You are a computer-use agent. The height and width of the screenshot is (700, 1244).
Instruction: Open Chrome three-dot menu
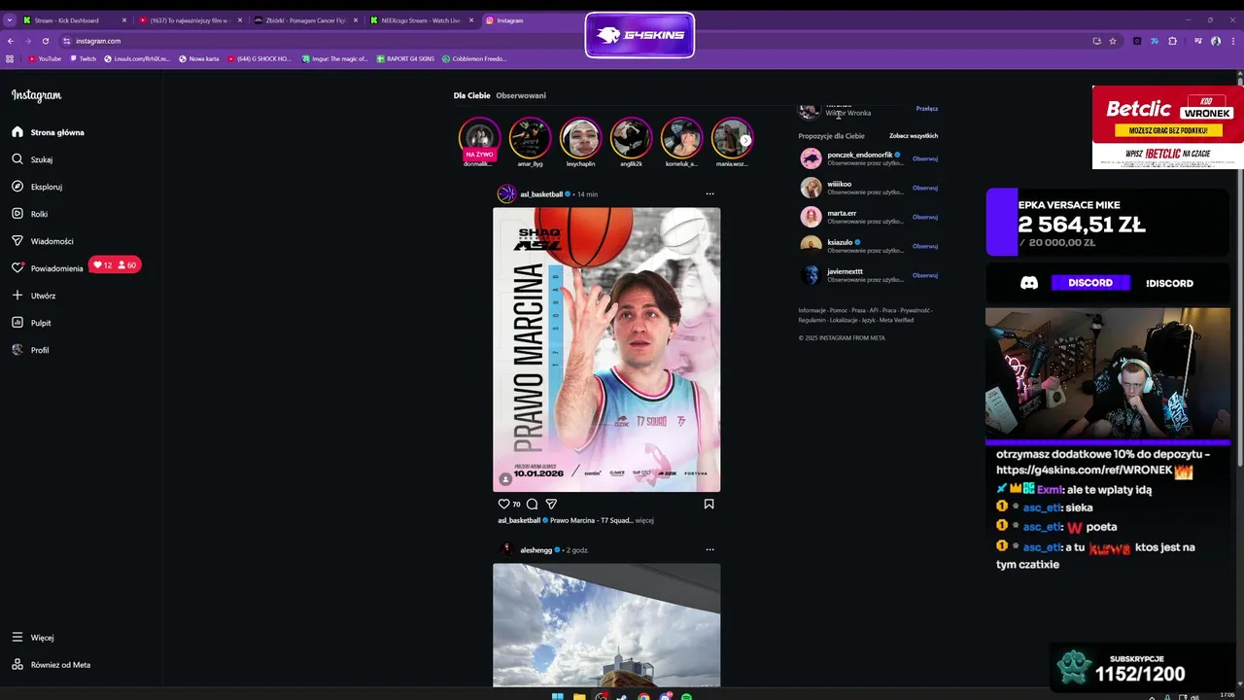pos(1231,41)
